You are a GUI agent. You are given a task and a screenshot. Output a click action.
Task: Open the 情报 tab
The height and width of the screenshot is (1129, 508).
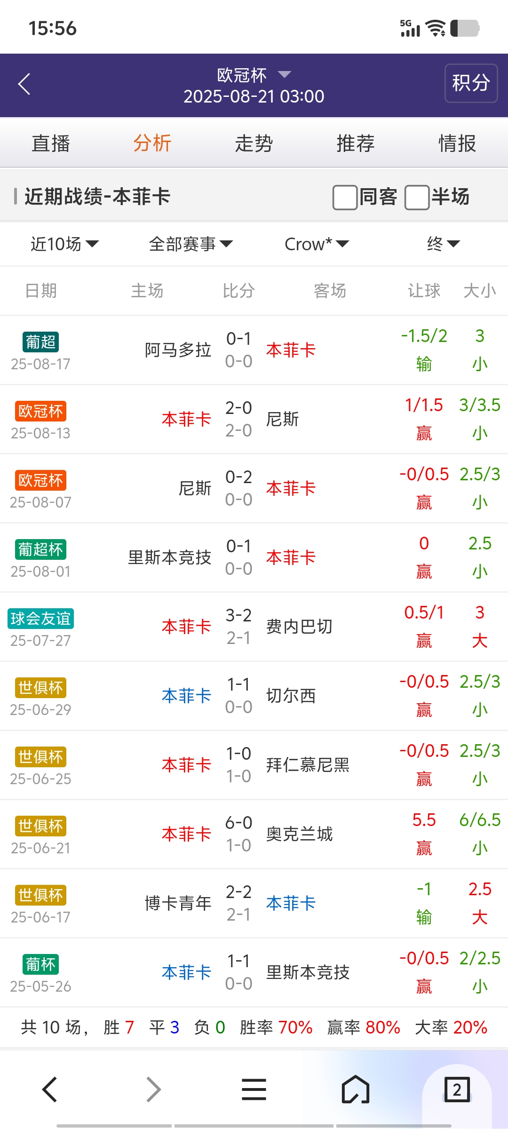(457, 143)
